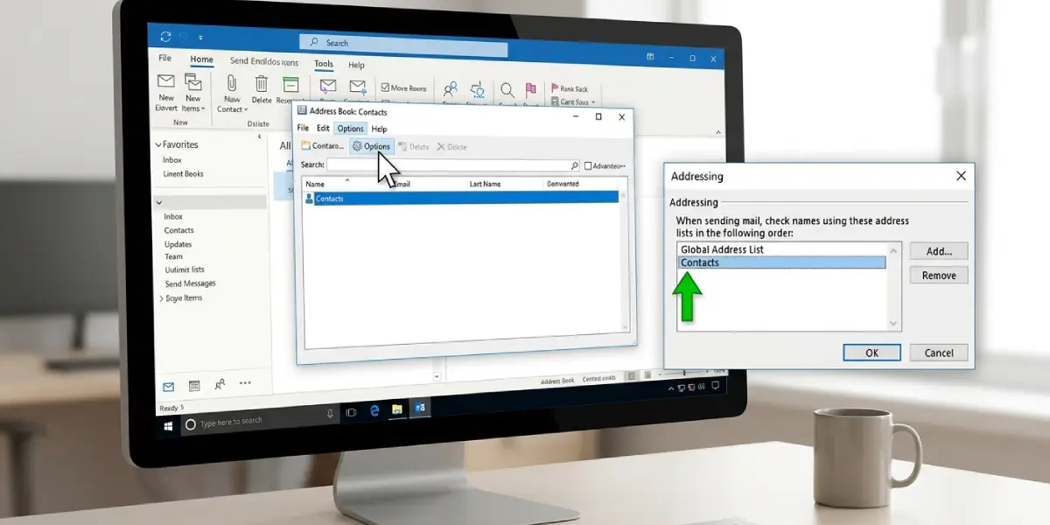Click the three-dot more icon in navigation bar
1050x525 pixels.
tap(245, 382)
